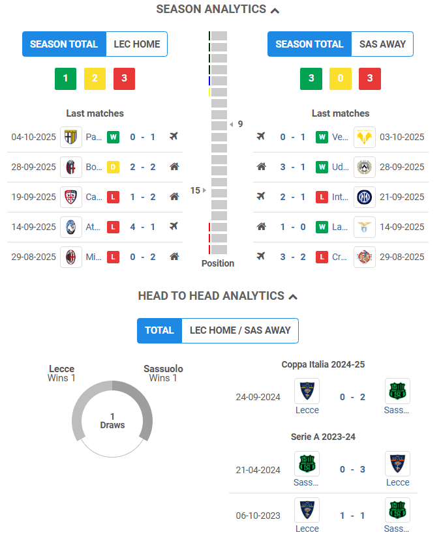The width and height of the screenshot is (441, 539).
Task: Click the head-to-head draws donut chart
Action: 112,420
